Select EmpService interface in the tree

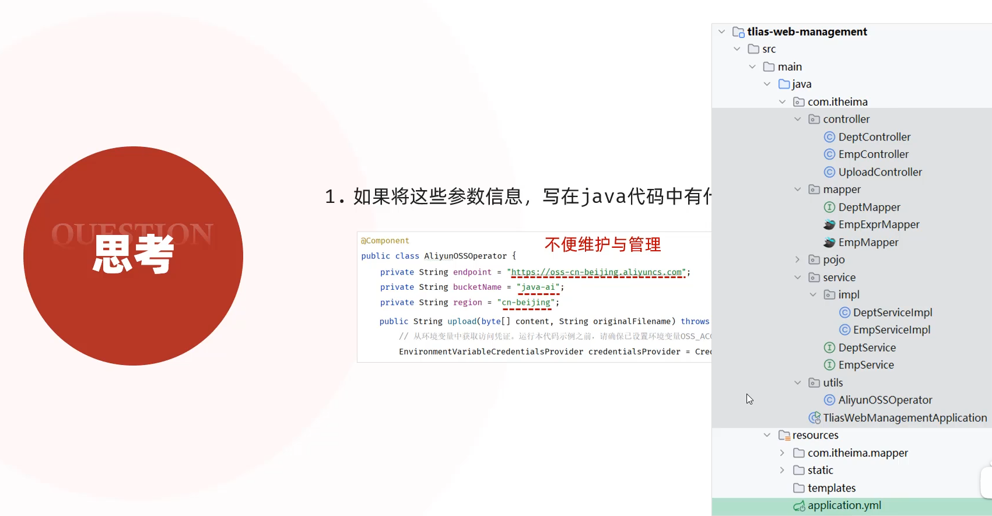866,365
